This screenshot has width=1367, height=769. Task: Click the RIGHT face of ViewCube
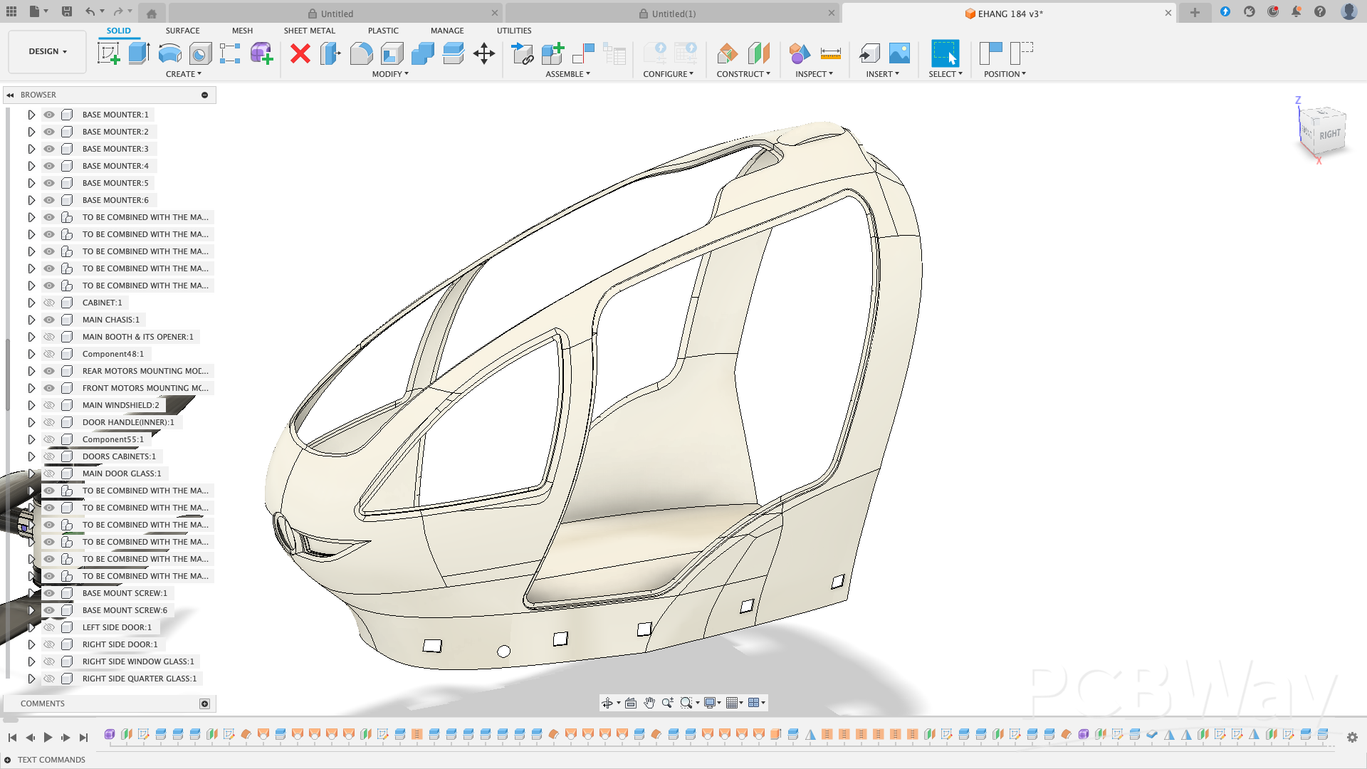[x=1329, y=135]
